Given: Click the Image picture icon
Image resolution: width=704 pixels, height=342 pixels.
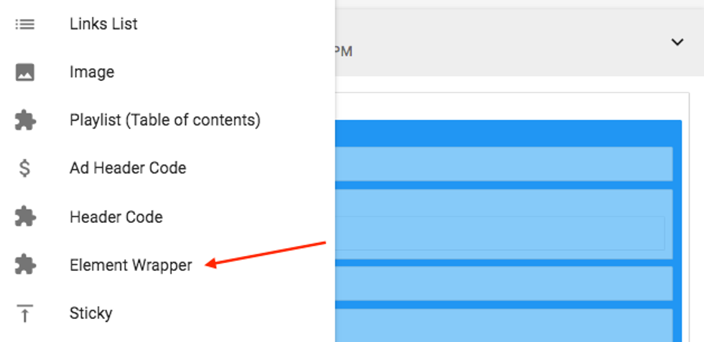Looking at the screenshot, I should (x=25, y=72).
